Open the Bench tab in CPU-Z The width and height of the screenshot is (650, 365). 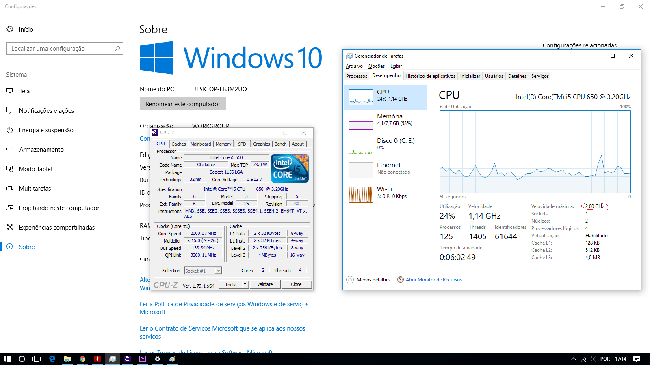click(280, 144)
